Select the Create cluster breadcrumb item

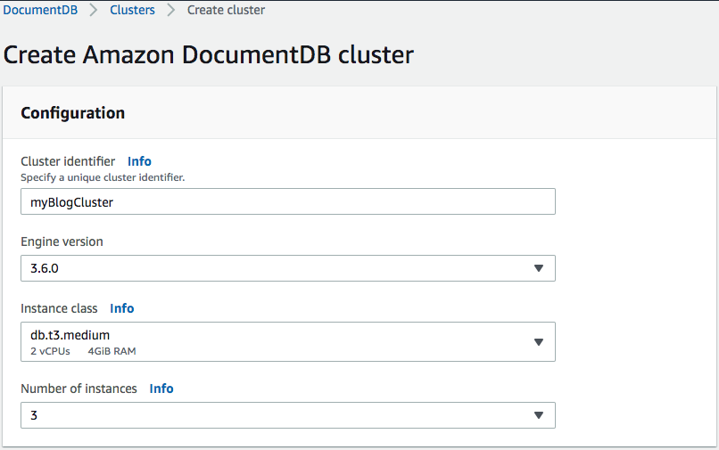[x=226, y=10]
